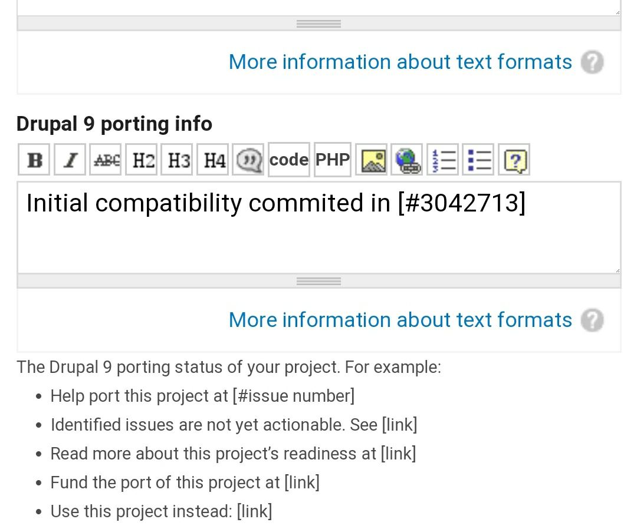
Task: Open lower 'More information about text formats' link
Action: point(400,320)
